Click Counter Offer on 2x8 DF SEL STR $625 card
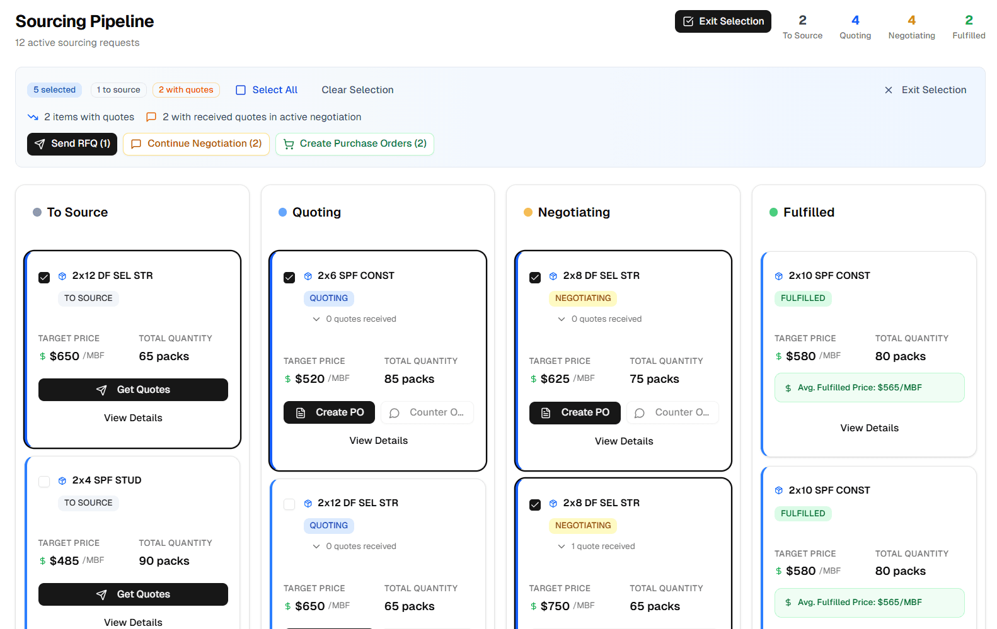The height and width of the screenshot is (629, 997). tap(672, 412)
